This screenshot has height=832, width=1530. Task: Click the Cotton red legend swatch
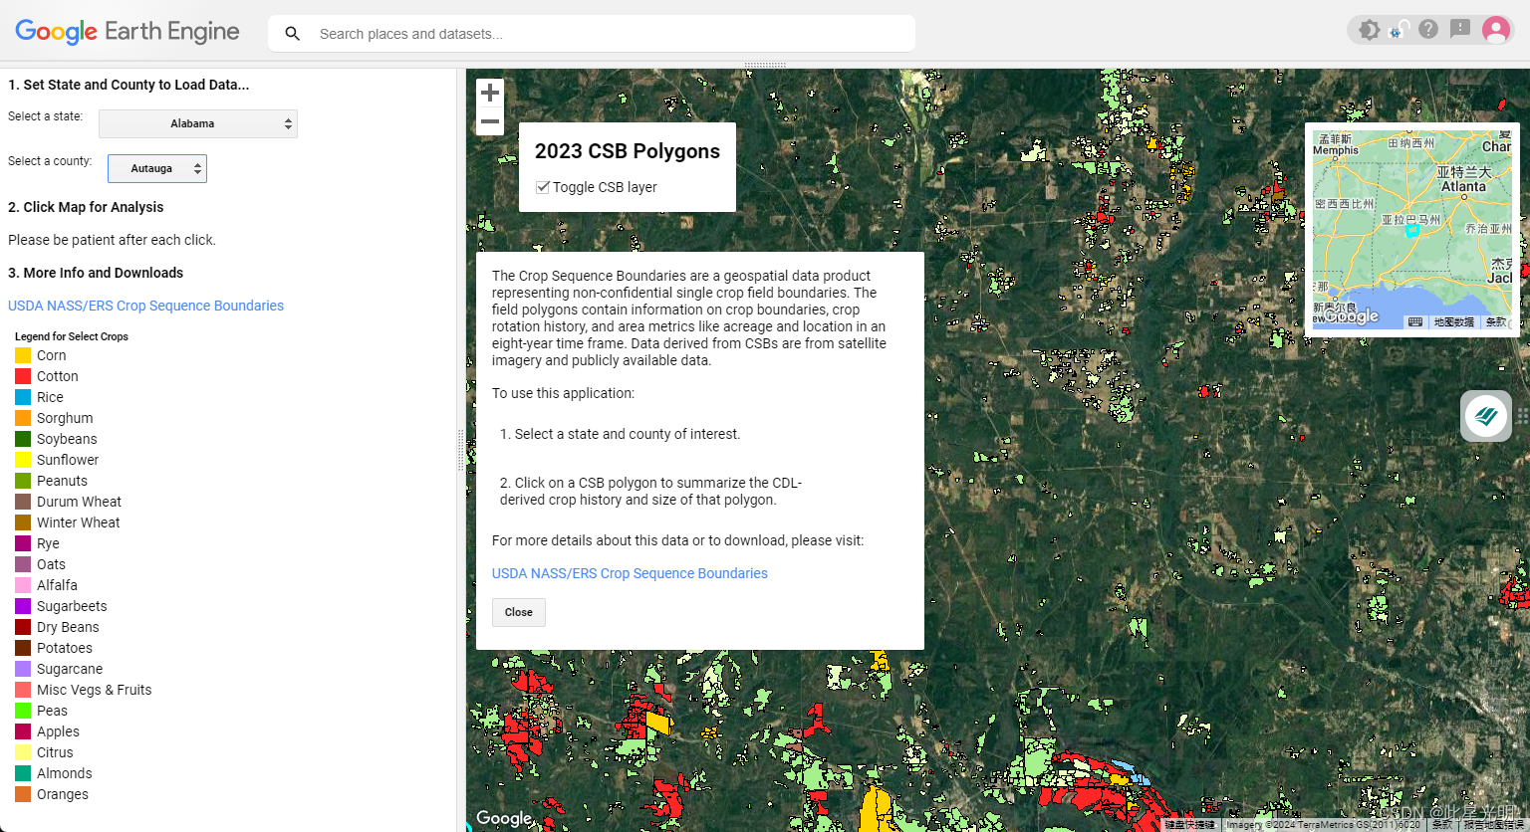tap(23, 376)
